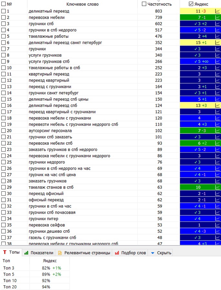221x290 pixels.
Task: Select the Топ 10 row
Action: pos(35,281)
